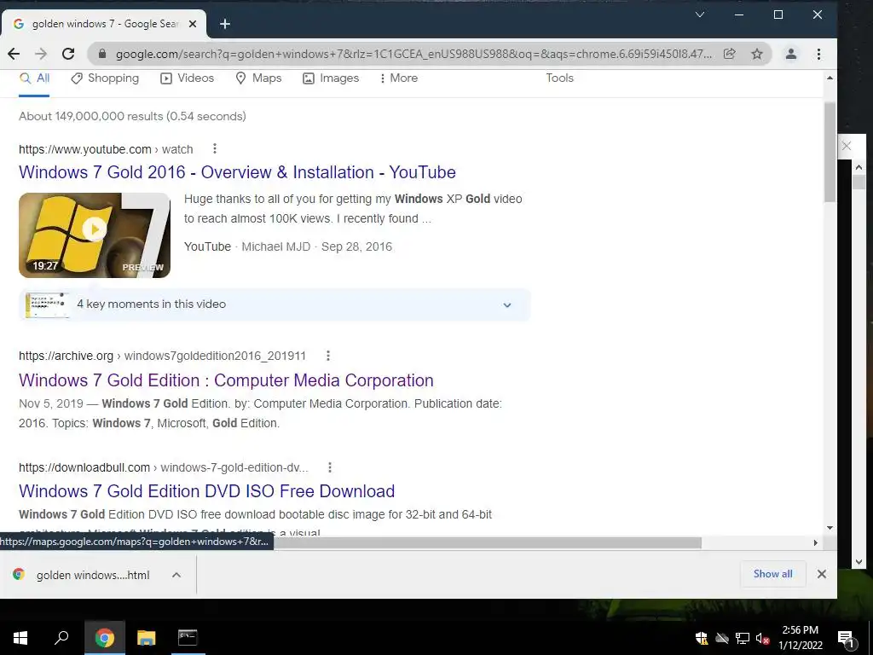Screen dimensions: 873x655
Task: Open Windows 7 Gold Edition archive.org link
Action: 226,380
